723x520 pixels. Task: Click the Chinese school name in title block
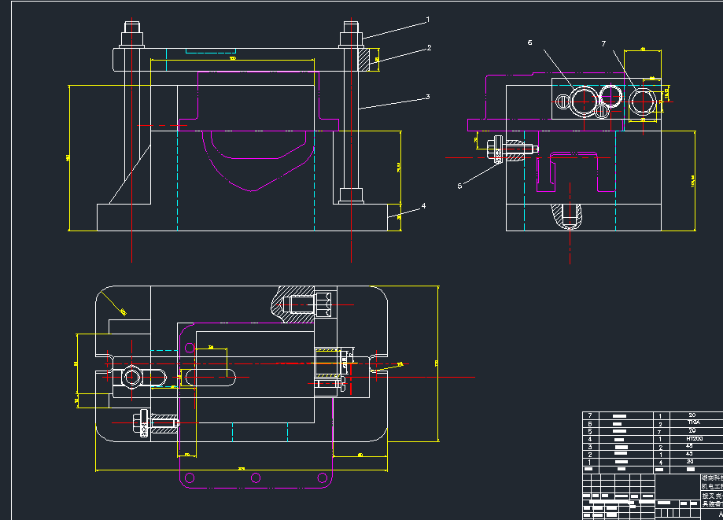click(x=713, y=478)
